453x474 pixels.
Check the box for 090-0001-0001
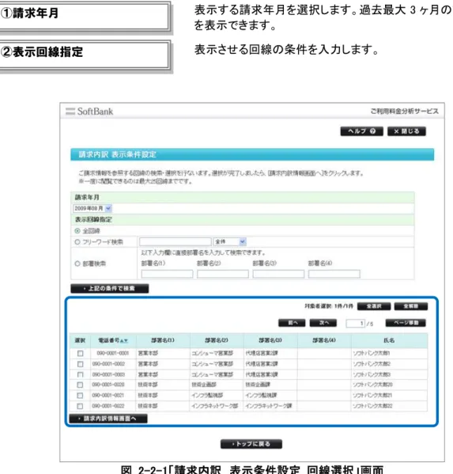click(x=80, y=353)
